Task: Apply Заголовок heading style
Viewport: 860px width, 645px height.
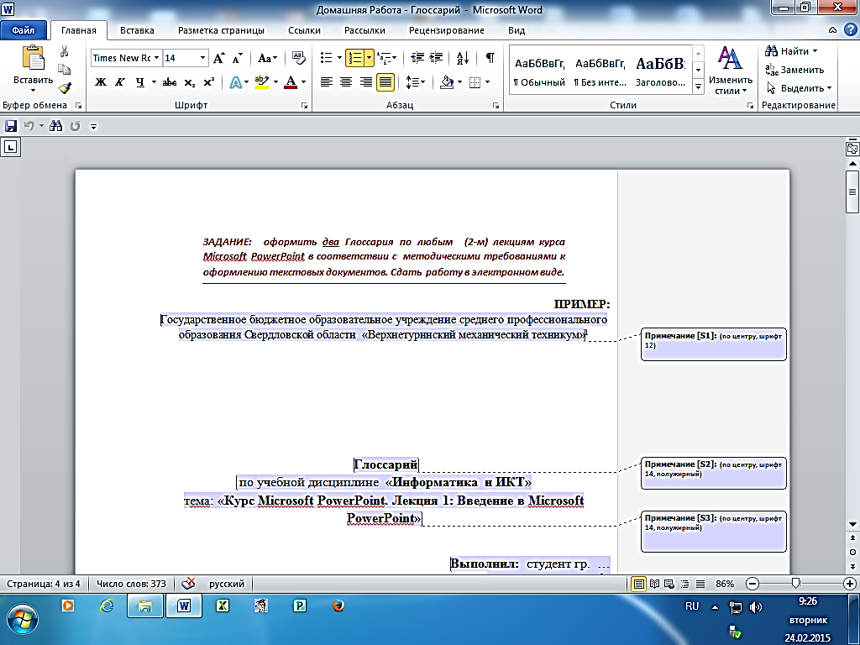Action: pyautogui.click(x=660, y=72)
